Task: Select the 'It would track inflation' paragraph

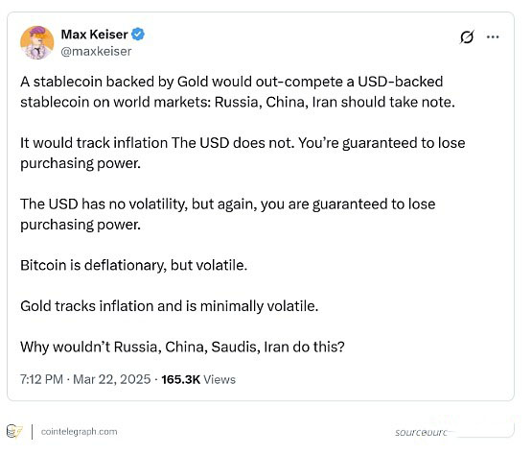Action: pyautogui.click(x=243, y=153)
